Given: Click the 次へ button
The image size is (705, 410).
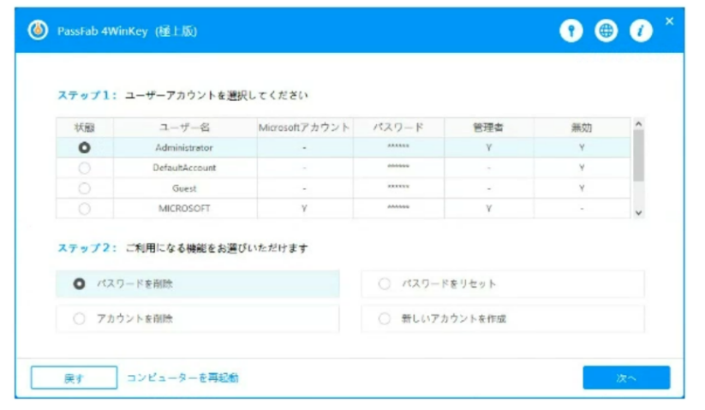Looking at the screenshot, I should tap(626, 377).
